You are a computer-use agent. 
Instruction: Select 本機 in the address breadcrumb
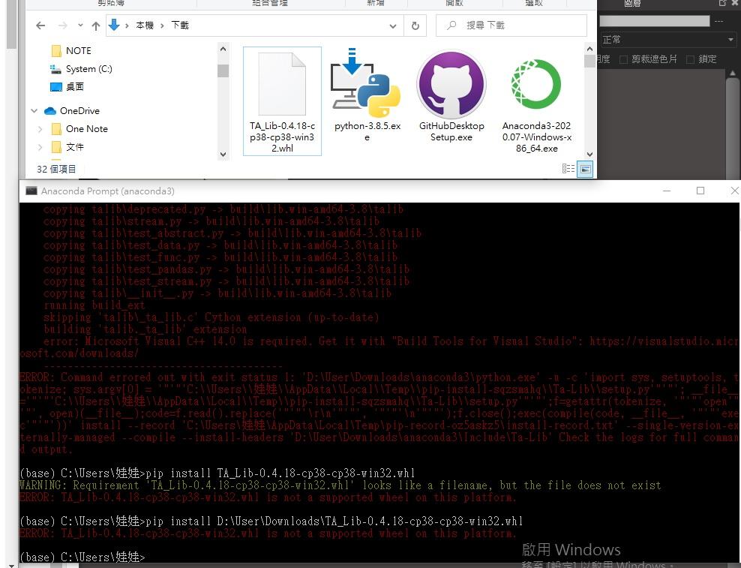point(145,25)
